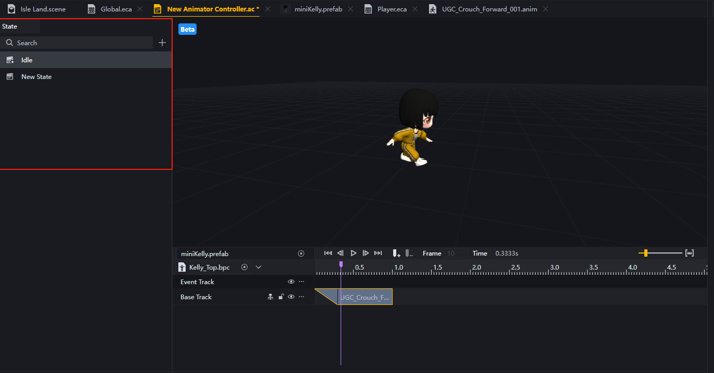
Task: Open the Player.eca tab
Action: [x=385, y=9]
